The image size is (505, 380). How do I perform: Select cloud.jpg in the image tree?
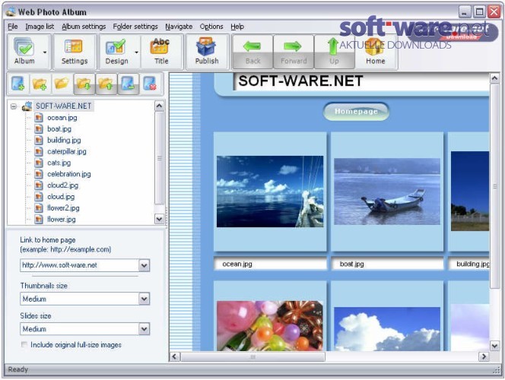pyautogui.click(x=61, y=196)
